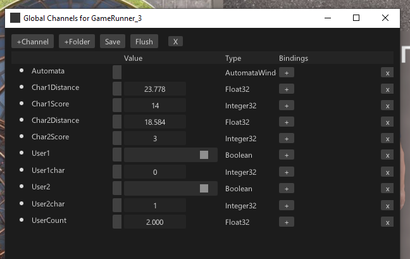
Task: Add a binding to Char2Distance
Action: point(287,122)
